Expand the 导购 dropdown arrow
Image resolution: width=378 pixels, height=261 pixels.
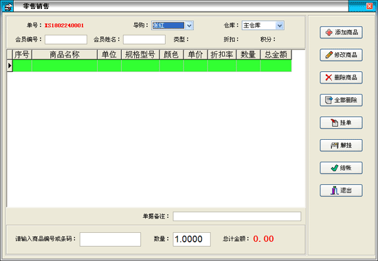189,25
